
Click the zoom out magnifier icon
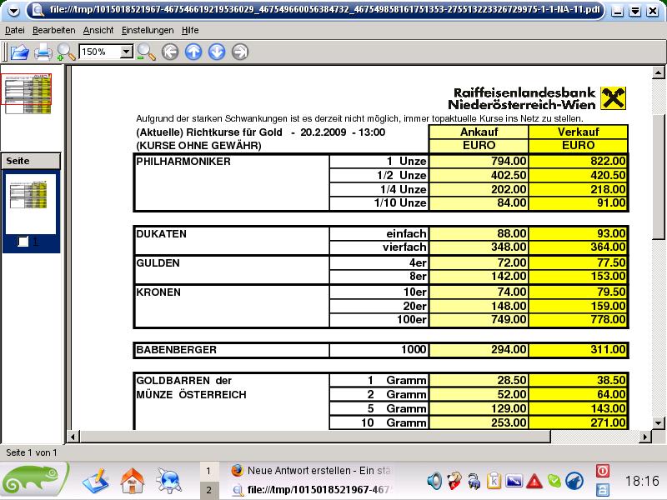(x=146, y=52)
